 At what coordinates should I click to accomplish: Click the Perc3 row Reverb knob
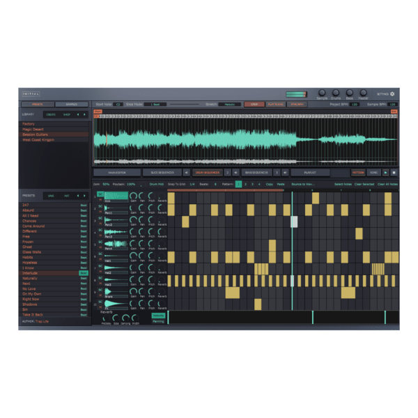[x=162, y=232]
